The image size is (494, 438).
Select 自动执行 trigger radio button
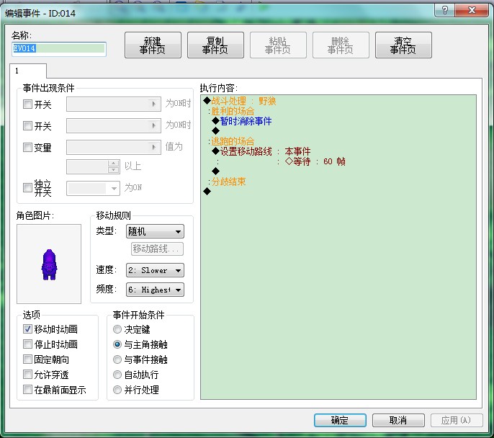coord(117,375)
